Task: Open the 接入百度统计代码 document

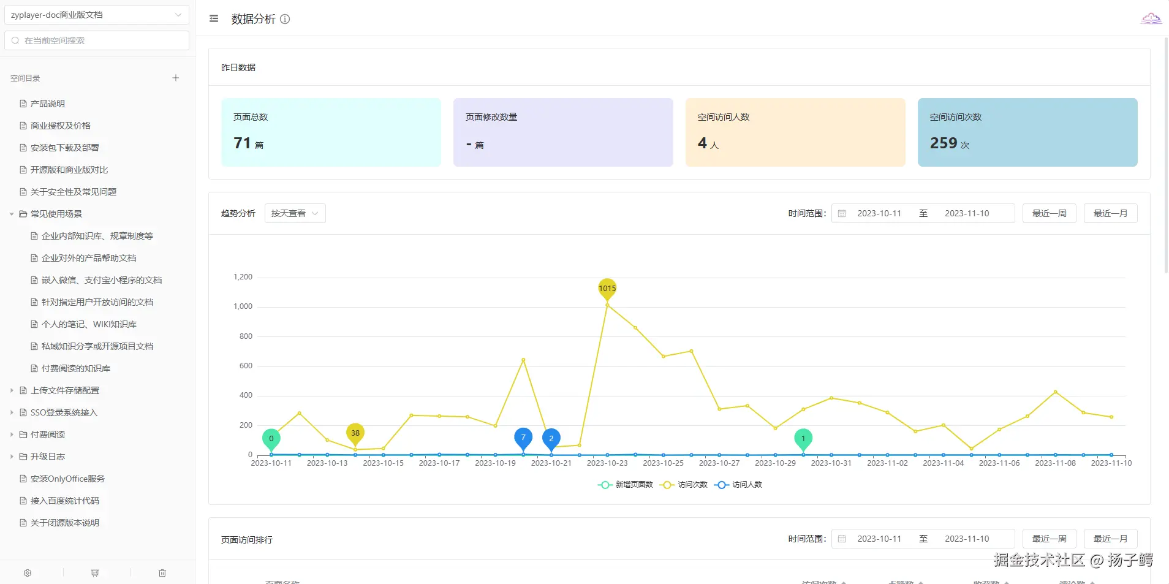Action: tap(65, 501)
